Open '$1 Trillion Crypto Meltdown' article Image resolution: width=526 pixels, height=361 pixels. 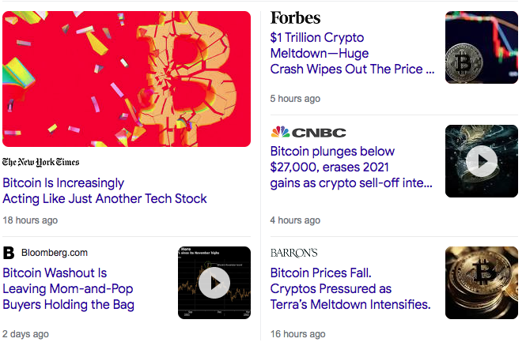tap(352, 53)
